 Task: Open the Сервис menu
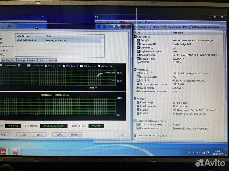138,22
